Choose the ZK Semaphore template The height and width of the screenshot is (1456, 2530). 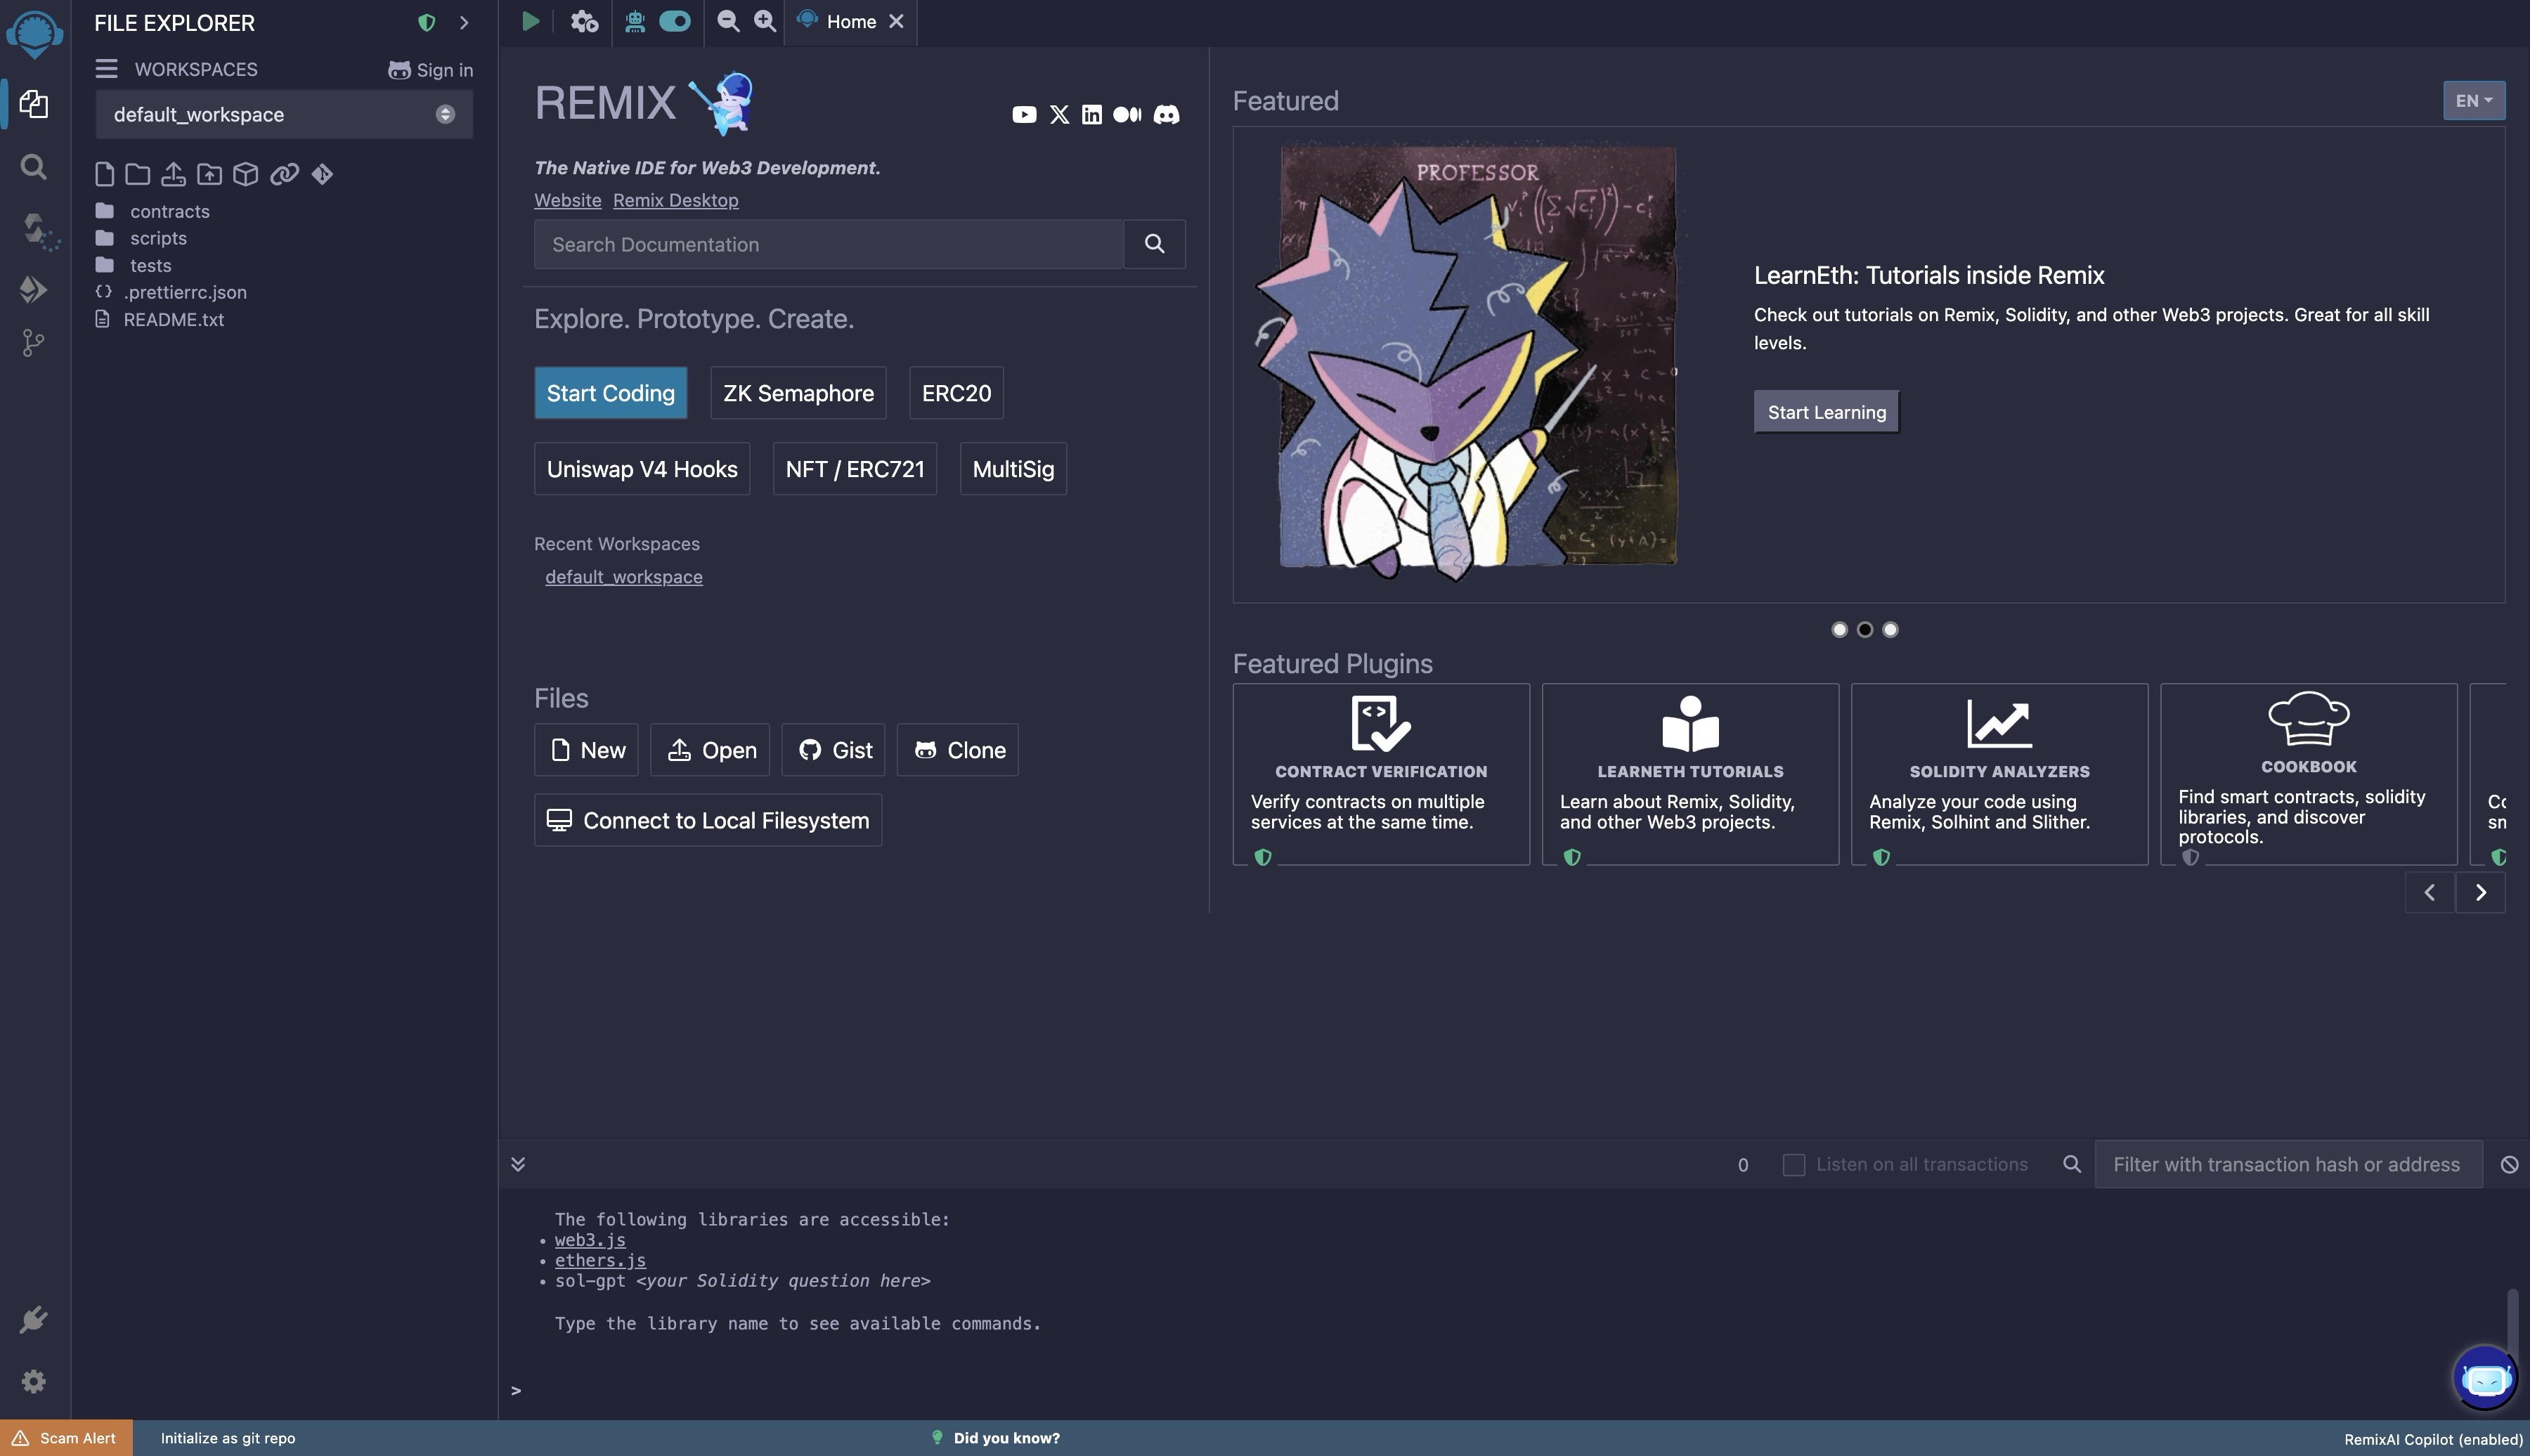798,393
